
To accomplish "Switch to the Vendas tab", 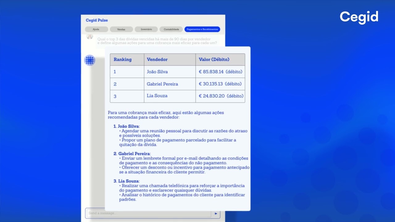I will pos(121,29).
